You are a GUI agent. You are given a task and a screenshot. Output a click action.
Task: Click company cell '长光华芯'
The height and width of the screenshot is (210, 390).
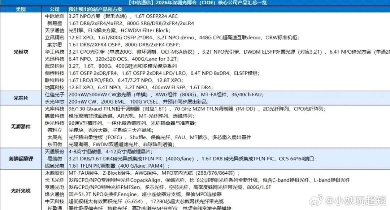(55, 102)
